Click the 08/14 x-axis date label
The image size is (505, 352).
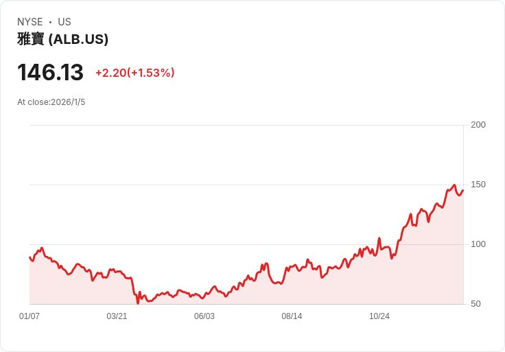(x=292, y=316)
